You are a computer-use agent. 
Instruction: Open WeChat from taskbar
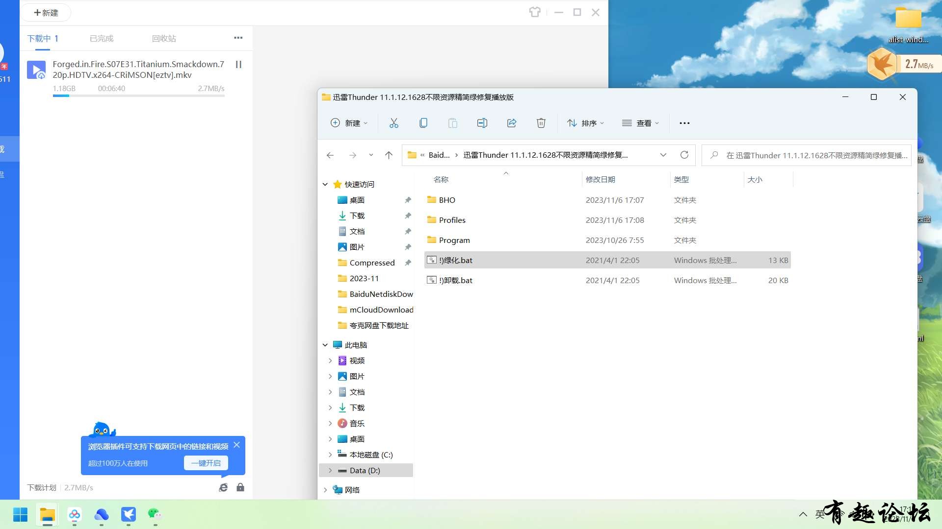coord(155,515)
